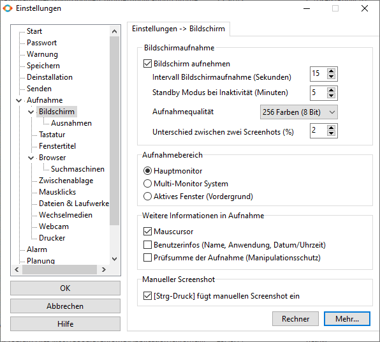Increase Intervall Bildschirmaufnahme value
The height and width of the screenshot is (342, 380).
coord(331,71)
